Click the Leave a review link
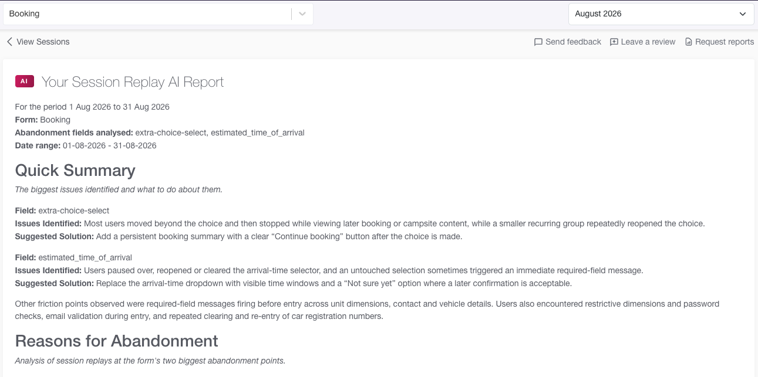Screen dimensions: 758x377 643,42
